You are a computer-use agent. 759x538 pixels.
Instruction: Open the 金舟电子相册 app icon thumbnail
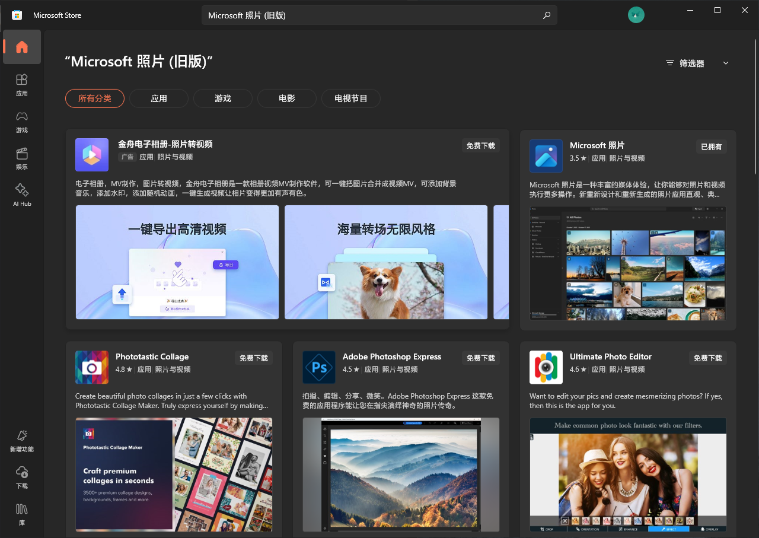(x=92, y=155)
